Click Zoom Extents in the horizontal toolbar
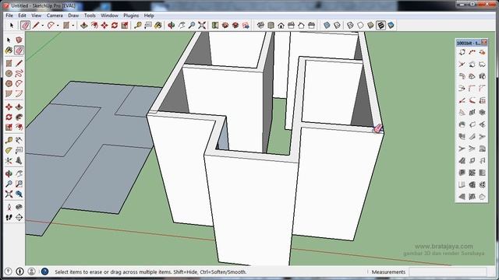Screen dimensions: 499x280 click(x=202, y=26)
